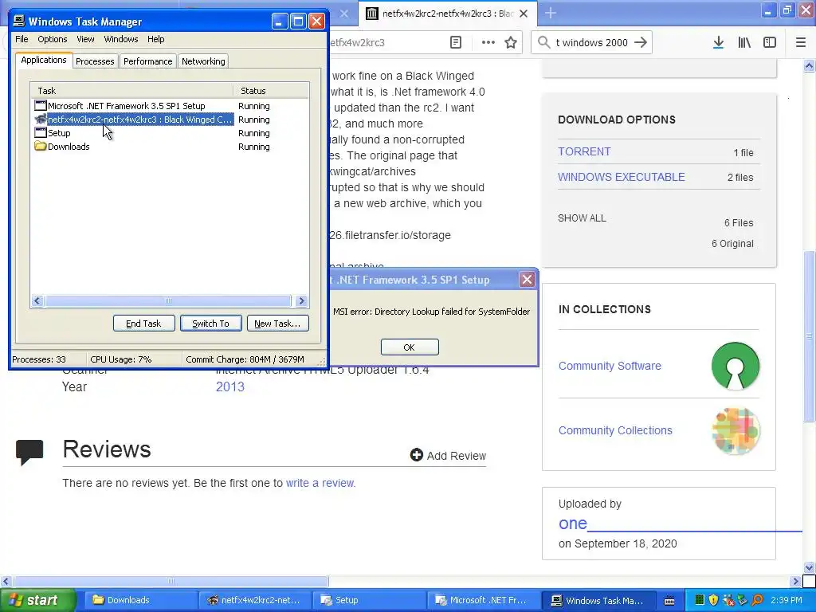
Task: Switch to the Performance tab
Action: click(x=147, y=61)
